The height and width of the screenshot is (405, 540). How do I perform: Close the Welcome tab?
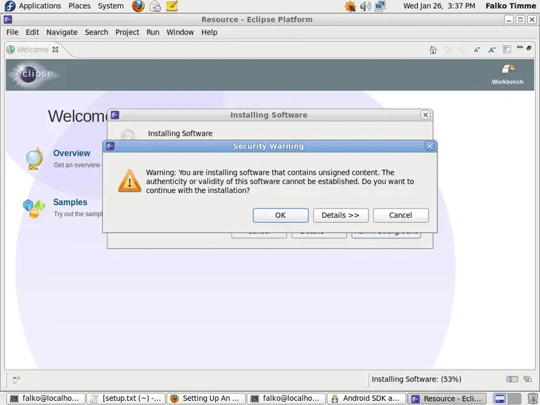click(x=55, y=49)
